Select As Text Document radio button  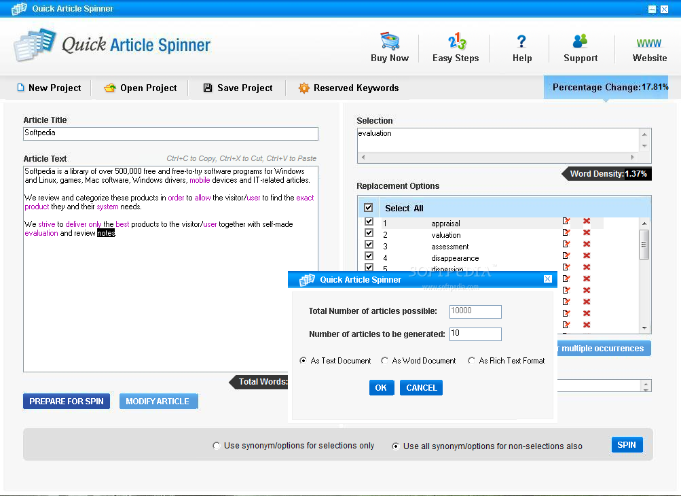(x=303, y=360)
